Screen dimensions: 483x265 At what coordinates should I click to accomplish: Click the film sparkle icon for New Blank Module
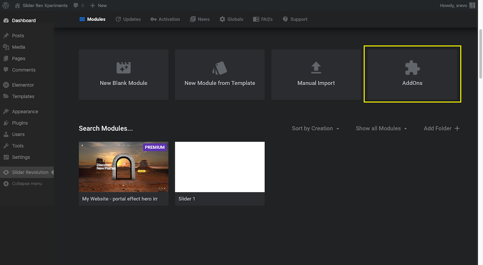pos(124,68)
